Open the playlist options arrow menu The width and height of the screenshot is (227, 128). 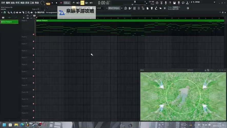click(2, 12)
